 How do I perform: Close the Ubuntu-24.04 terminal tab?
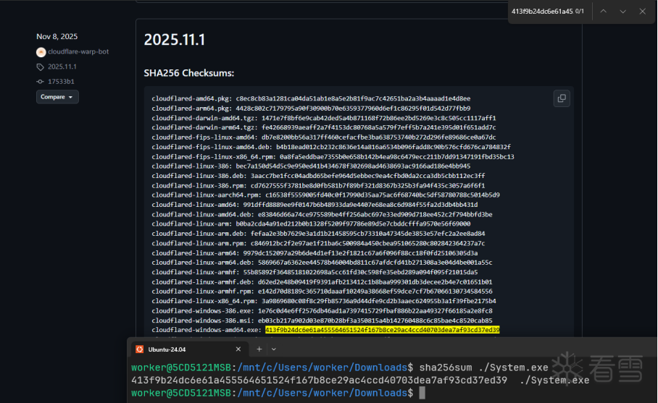[x=238, y=349]
